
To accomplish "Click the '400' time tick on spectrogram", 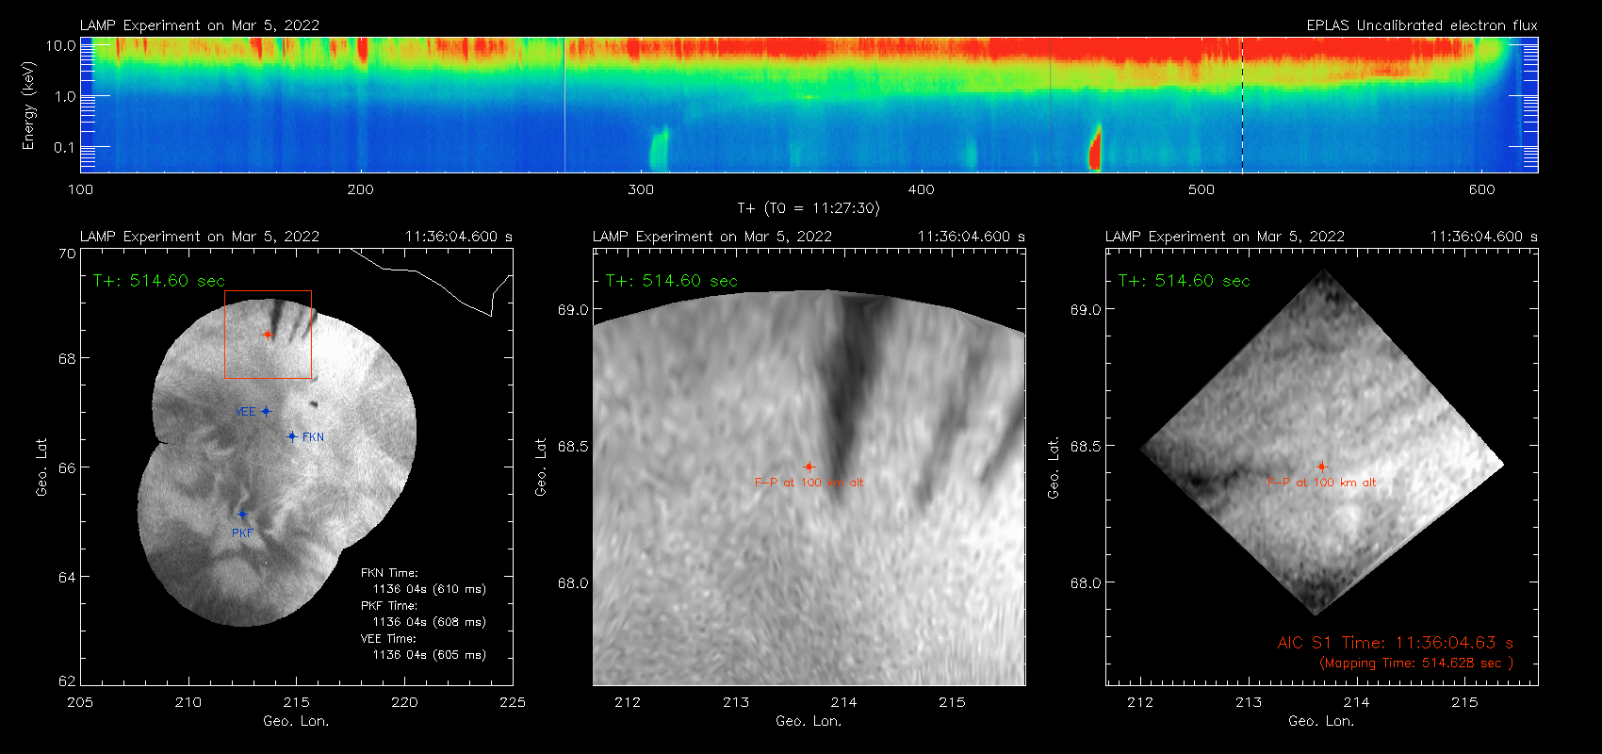I will 922,189.
